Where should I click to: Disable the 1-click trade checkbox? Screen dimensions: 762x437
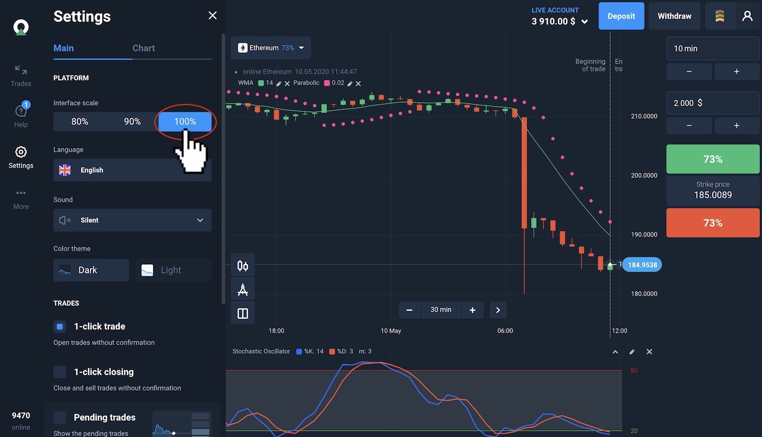pos(60,327)
